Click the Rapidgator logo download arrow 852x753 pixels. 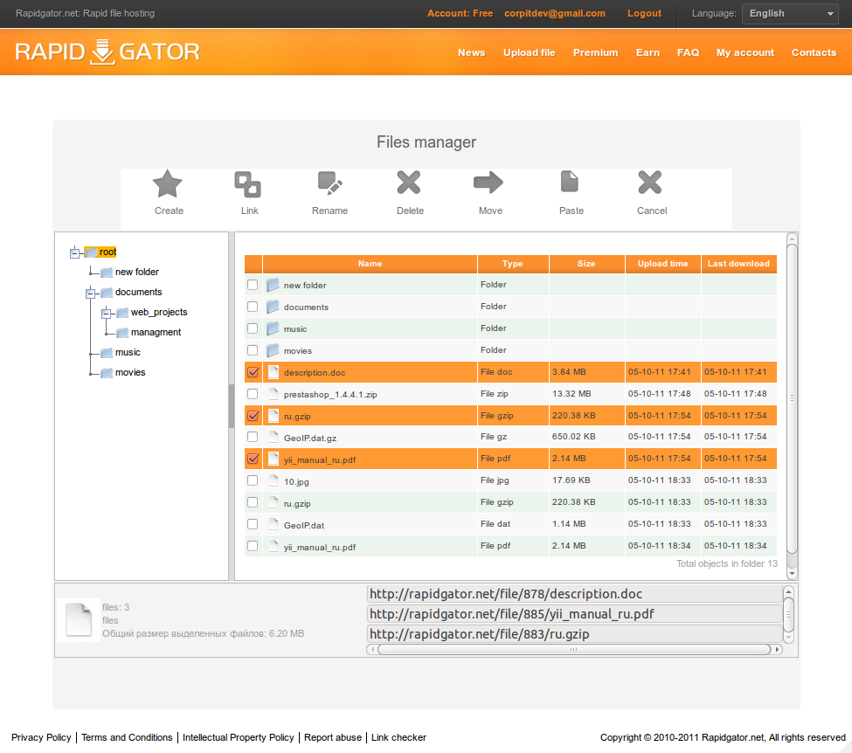click(102, 52)
